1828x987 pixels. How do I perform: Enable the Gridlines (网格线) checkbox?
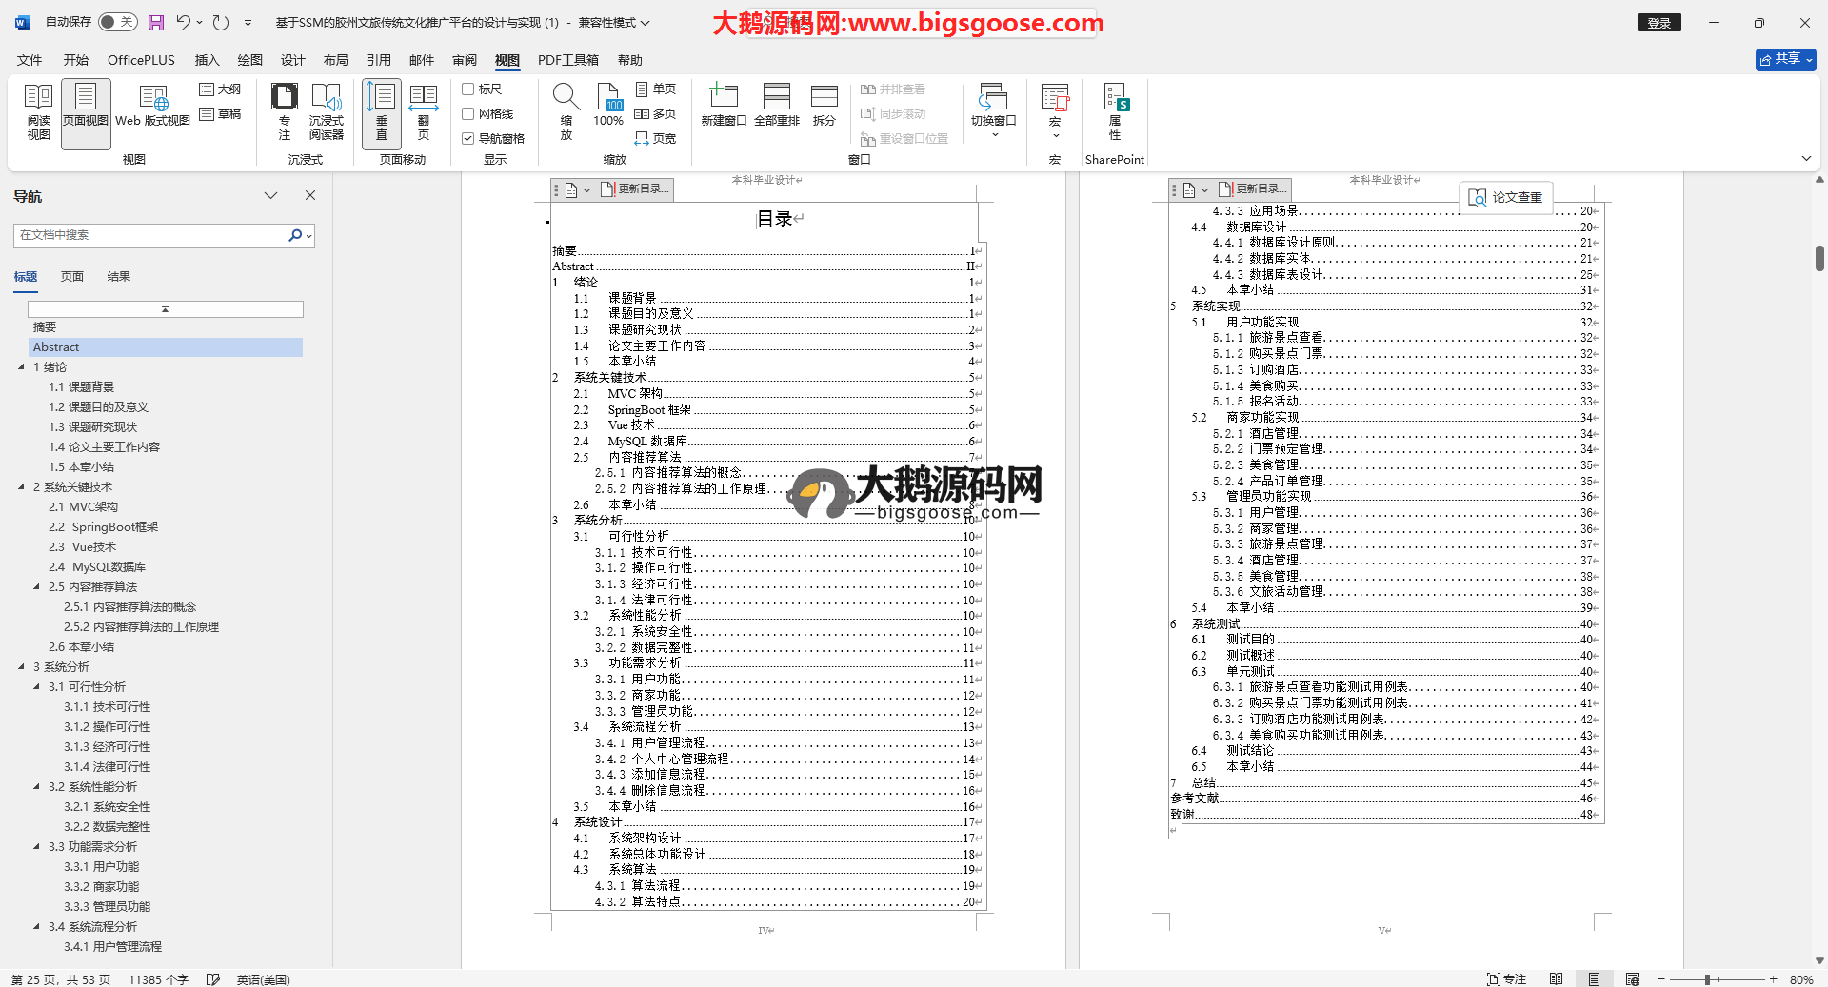(468, 114)
